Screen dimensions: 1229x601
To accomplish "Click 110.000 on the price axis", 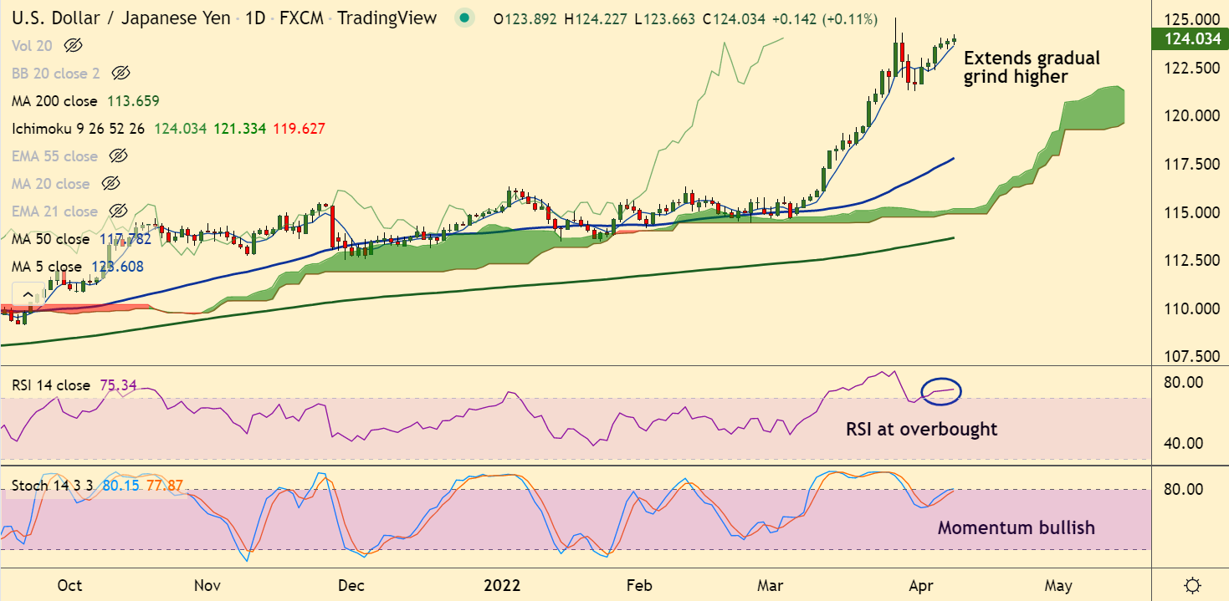I will click(1191, 309).
